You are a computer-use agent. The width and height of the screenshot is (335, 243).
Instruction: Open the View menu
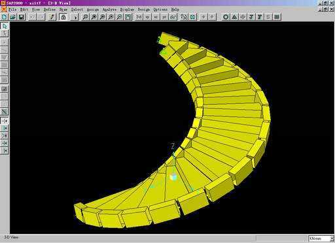pyautogui.click(x=36, y=10)
